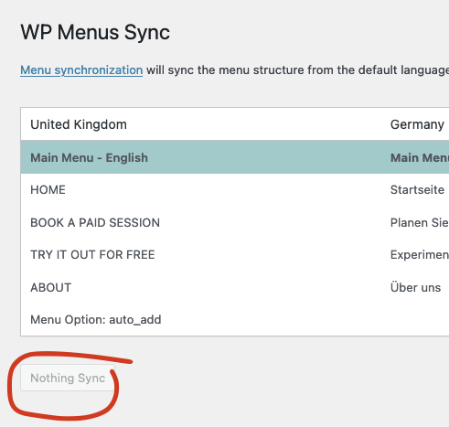Click the disabled Nothing Sync button
The height and width of the screenshot is (427, 449).
[68, 378]
